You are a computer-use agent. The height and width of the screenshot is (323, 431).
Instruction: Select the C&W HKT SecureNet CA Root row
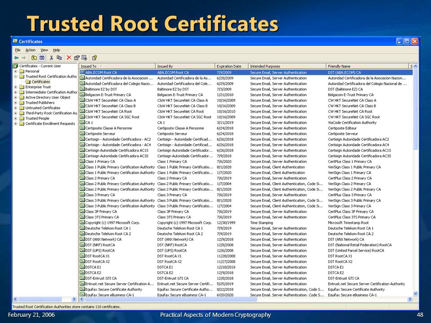click(246, 111)
